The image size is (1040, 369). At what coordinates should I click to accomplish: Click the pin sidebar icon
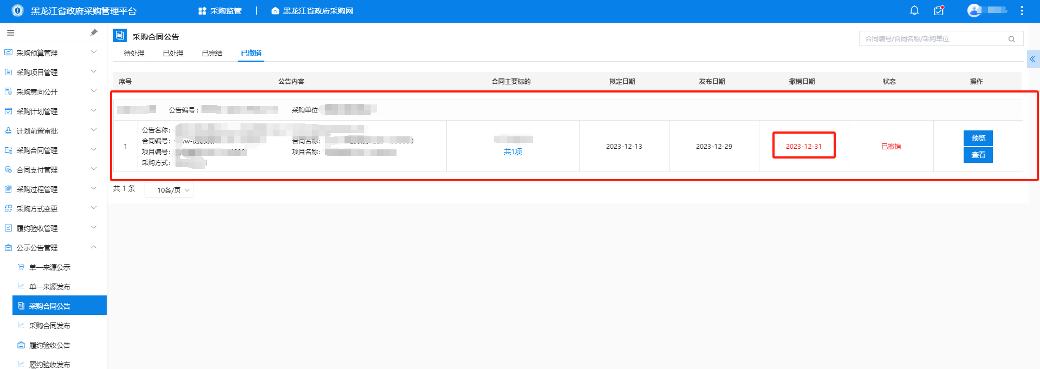pyautogui.click(x=94, y=32)
